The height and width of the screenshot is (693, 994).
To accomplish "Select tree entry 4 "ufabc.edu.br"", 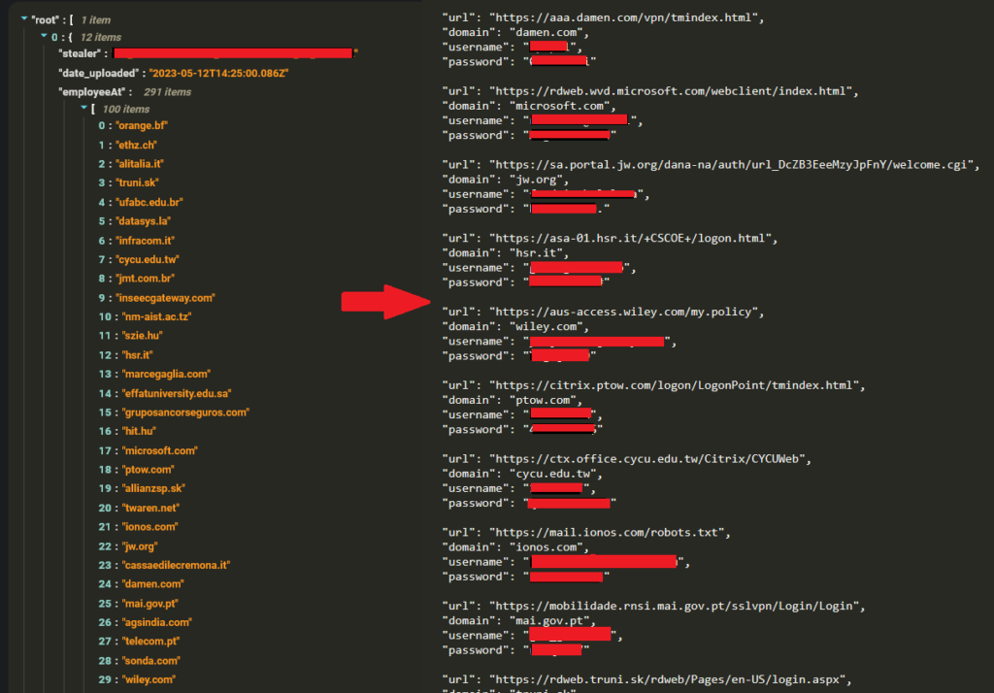I will (141, 202).
